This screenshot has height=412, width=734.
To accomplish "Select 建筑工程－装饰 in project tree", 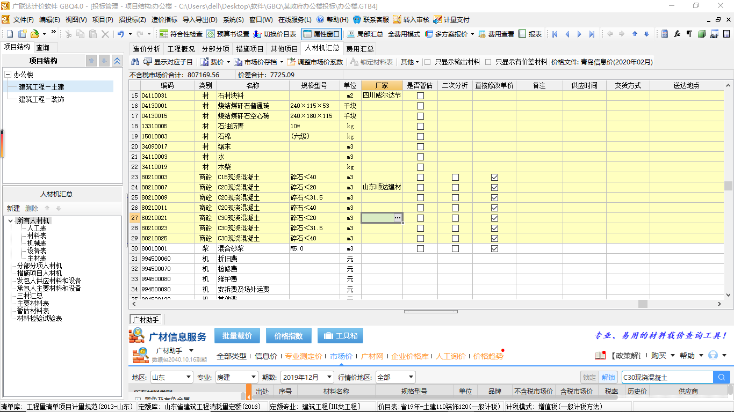I will [x=42, y=99].
